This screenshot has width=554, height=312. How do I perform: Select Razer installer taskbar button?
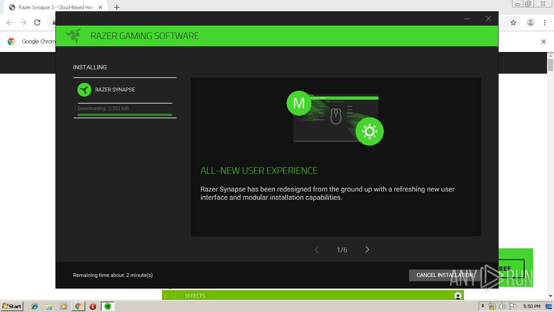point(107,306)
